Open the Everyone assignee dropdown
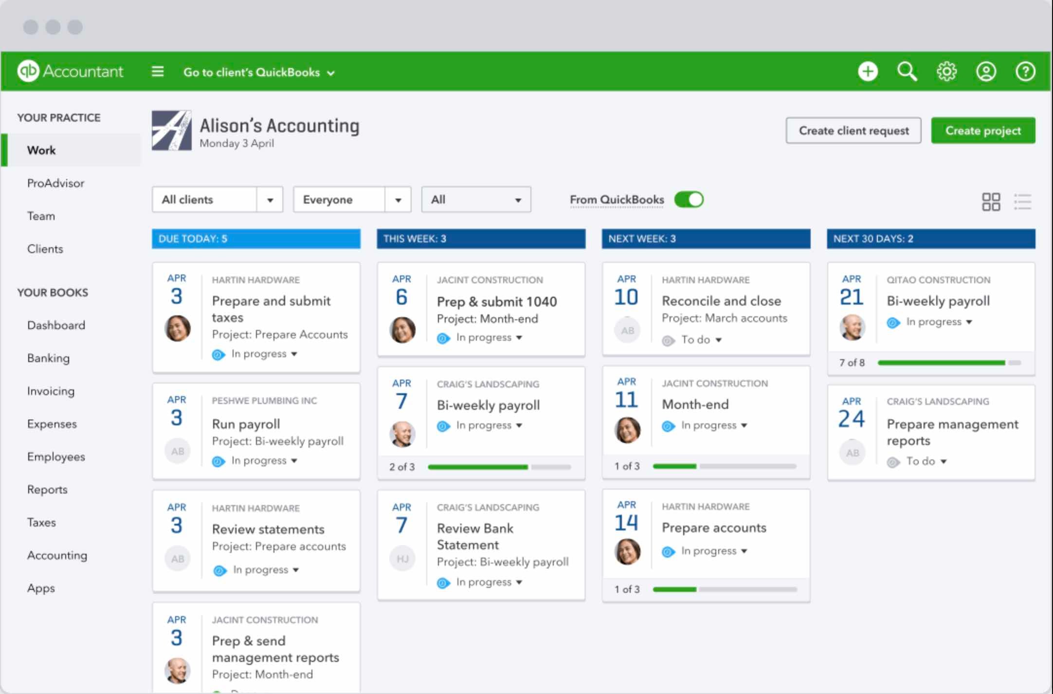The height and width of the screenshot is (694, 1053). [351, 199]
